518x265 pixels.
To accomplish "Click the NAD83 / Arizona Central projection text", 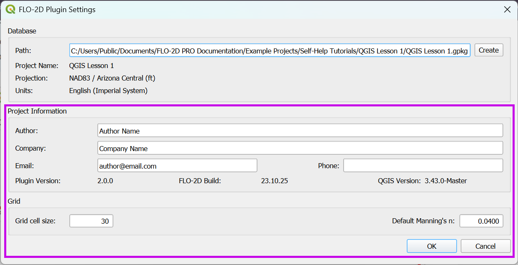I will (x=112, y=78).
